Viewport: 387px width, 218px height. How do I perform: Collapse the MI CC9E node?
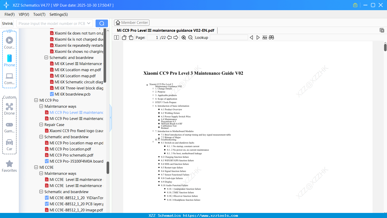pyautogui.click(x=36, y=167)
